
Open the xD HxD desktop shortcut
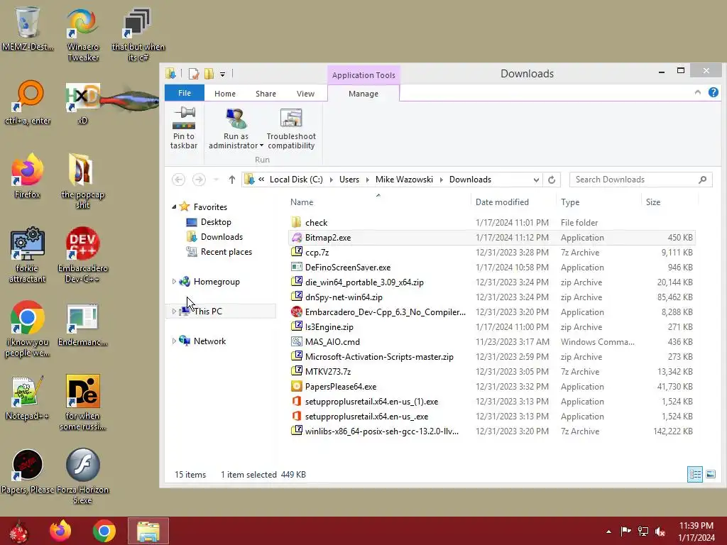(x=82, y=103)
